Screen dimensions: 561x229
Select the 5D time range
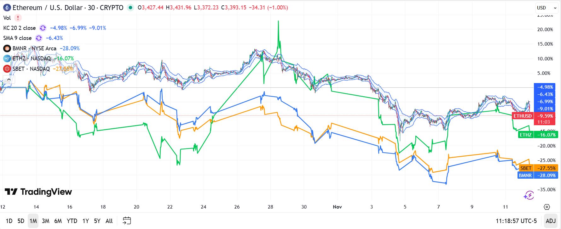(21, 221)
